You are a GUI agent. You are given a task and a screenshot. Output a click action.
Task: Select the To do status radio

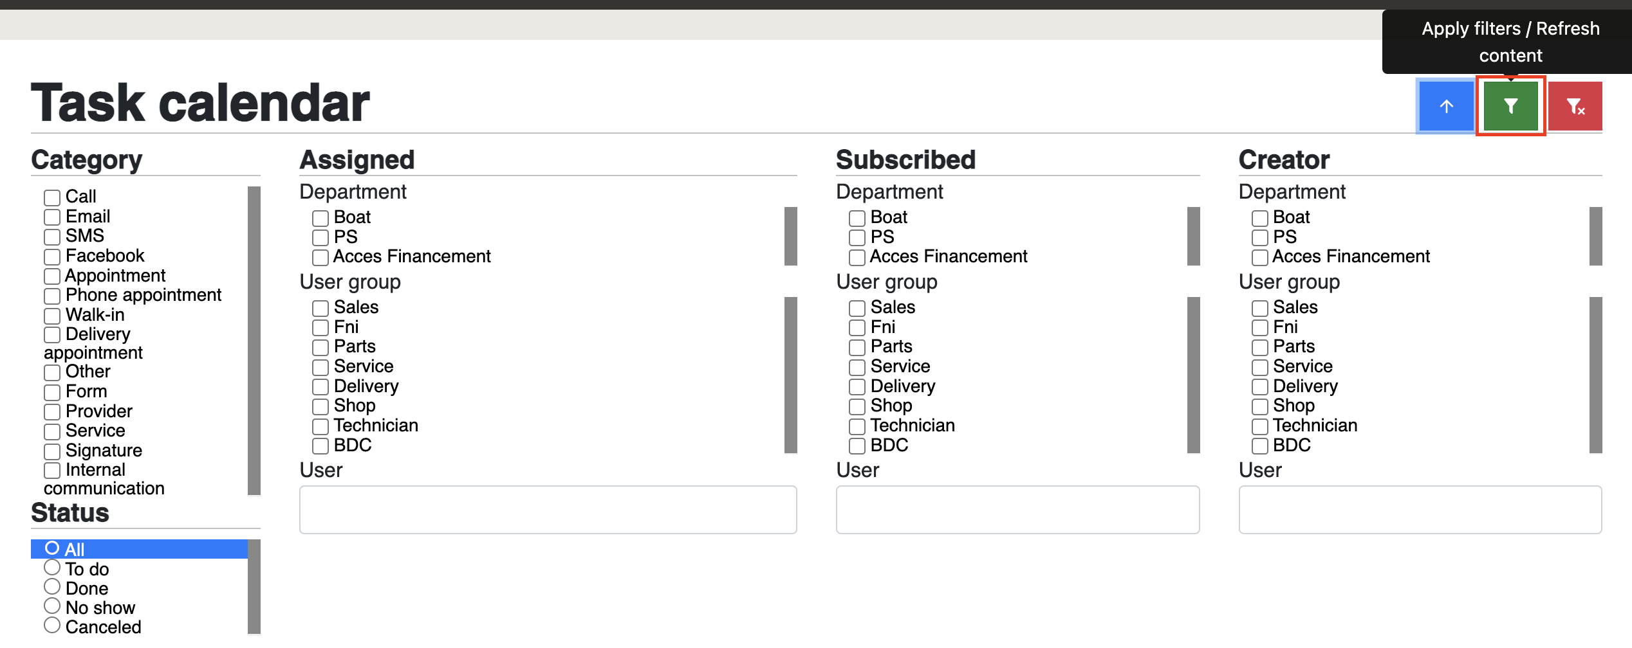(x=52, y=568)
